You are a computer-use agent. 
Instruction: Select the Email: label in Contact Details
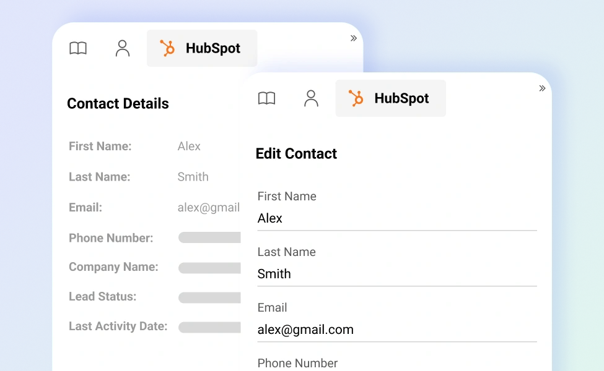85,208
